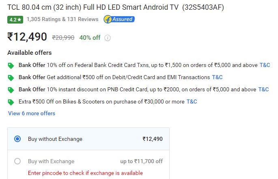Click the TCL 32 inch TV product title
Image resolution: width=278 pixels, height=179 pixels.
tap(116, 7)
